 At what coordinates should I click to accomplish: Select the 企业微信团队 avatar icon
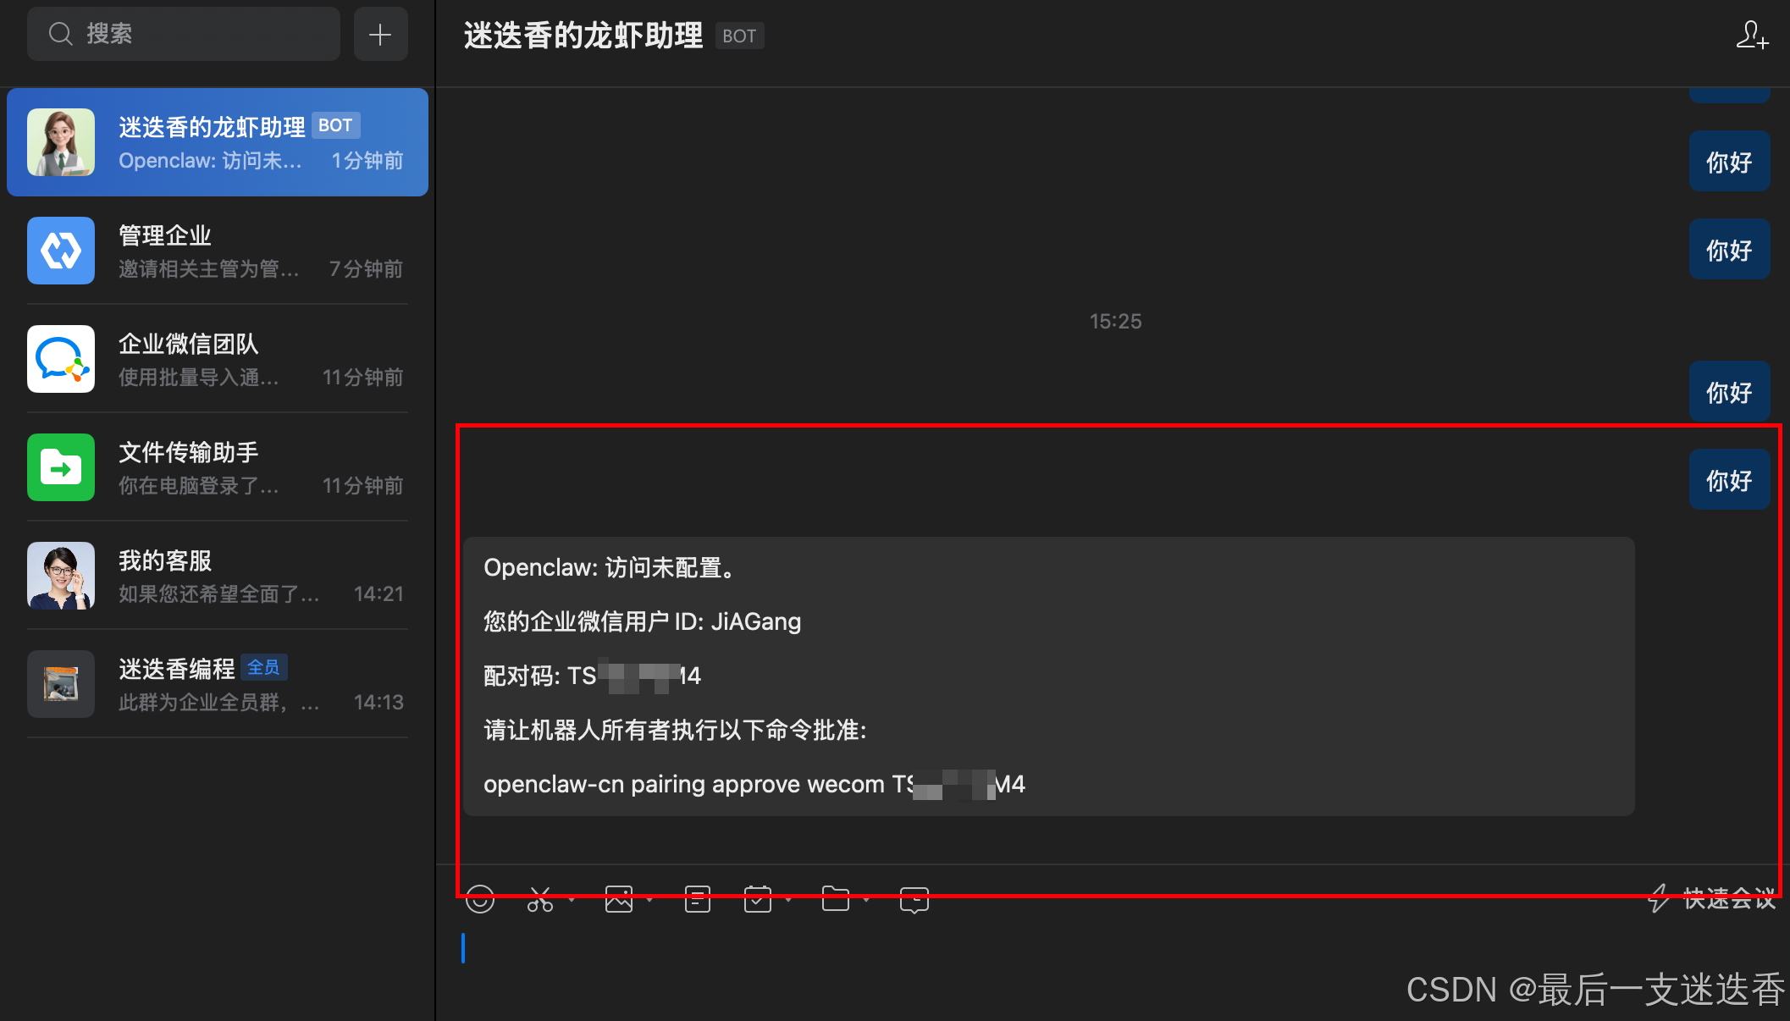61,359
